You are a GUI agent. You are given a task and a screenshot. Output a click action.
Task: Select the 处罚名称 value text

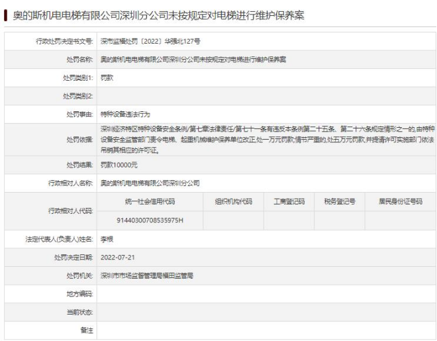click(193, 60)
